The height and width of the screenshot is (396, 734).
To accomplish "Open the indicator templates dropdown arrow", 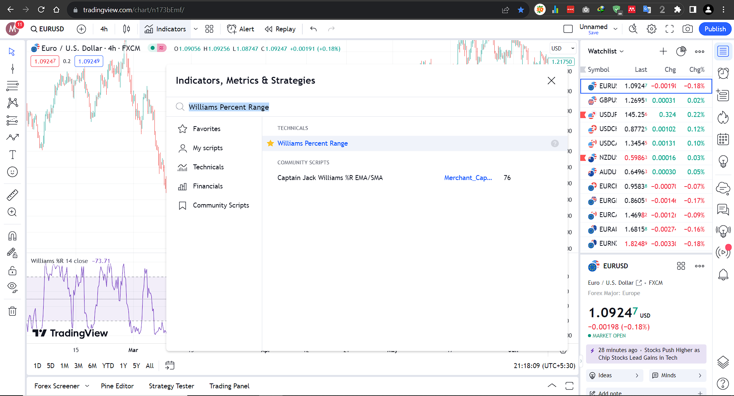I will click(196, 29).
